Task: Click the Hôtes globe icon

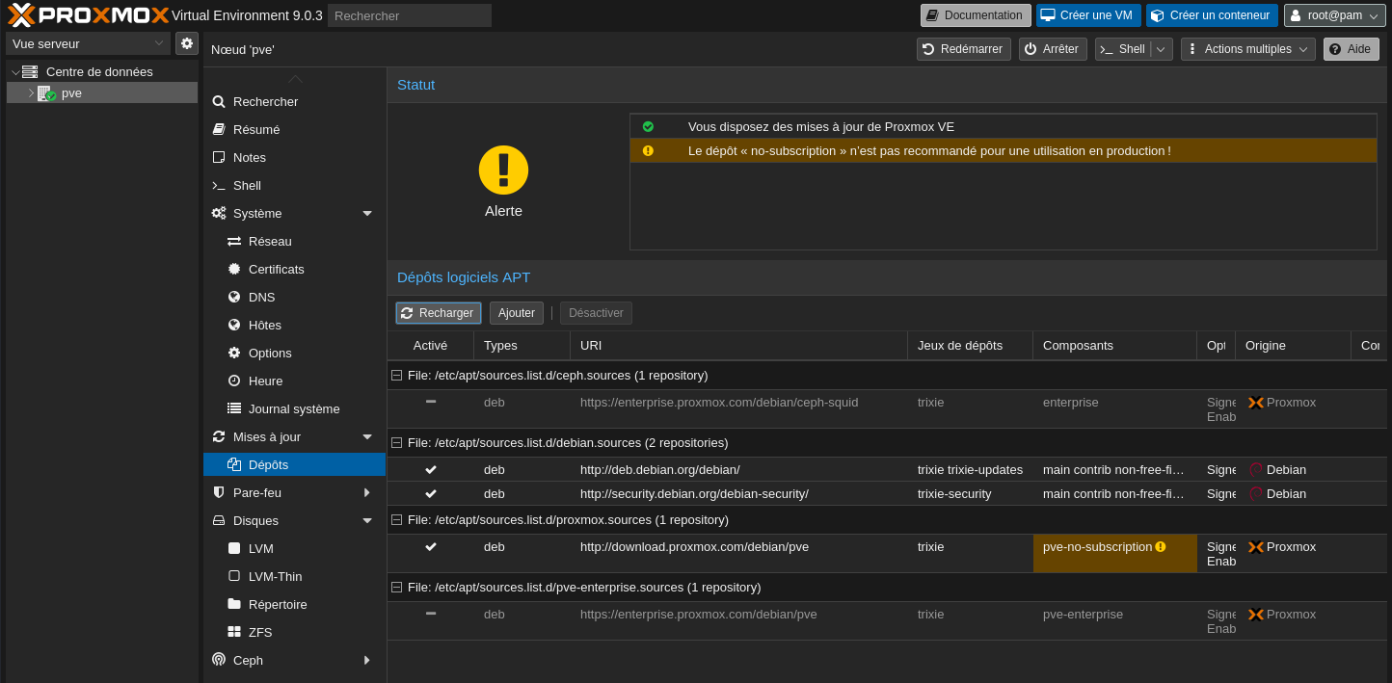Action: click(x=234, y=325)
